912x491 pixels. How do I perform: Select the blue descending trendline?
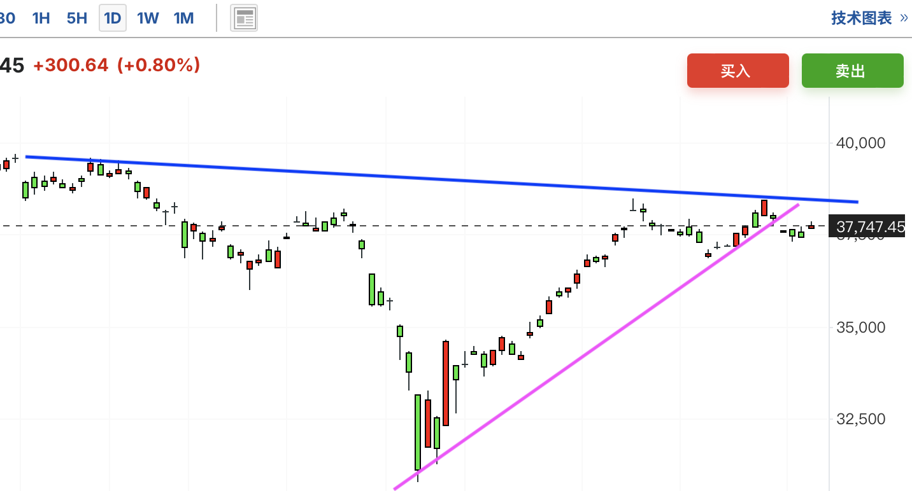[446, 178]
